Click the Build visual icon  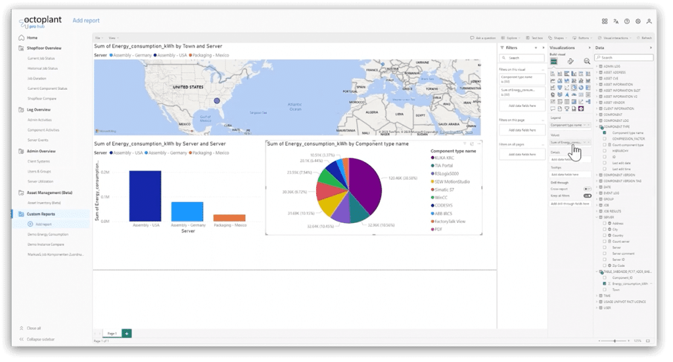(554, 61)
